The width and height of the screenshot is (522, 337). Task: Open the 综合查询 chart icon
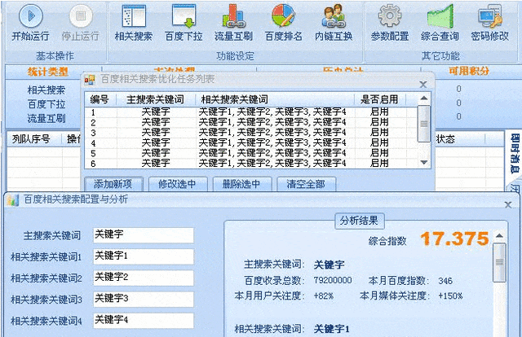(x=439, y=17)
